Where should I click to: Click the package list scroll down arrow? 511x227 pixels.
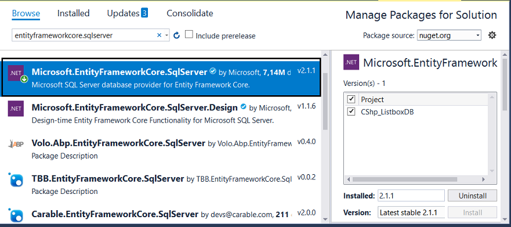(x=325, y=219)
